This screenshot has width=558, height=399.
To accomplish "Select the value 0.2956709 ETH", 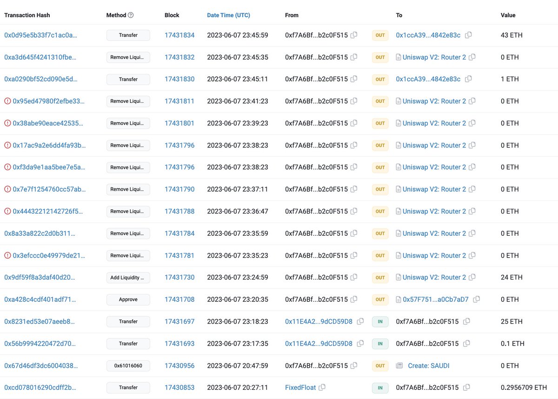I will pos(524,387).
